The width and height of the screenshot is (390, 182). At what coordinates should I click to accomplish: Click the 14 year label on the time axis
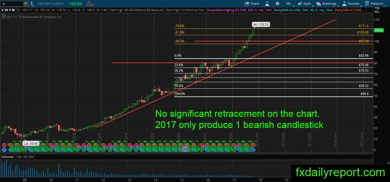[x=155, y=180]
